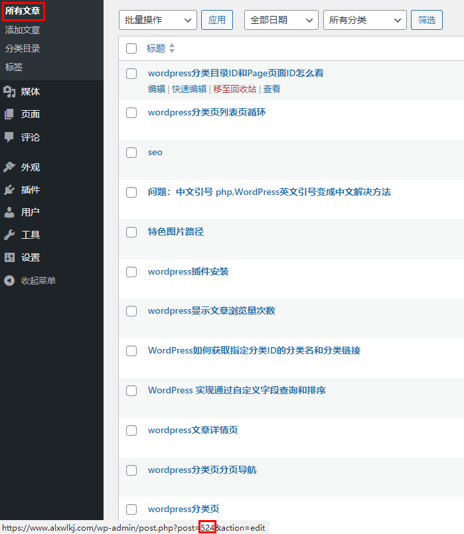Screen dimensions: 464x534
Task: Open the 批量操作 bulk actions dropdown
Action: tap(157, 20)
